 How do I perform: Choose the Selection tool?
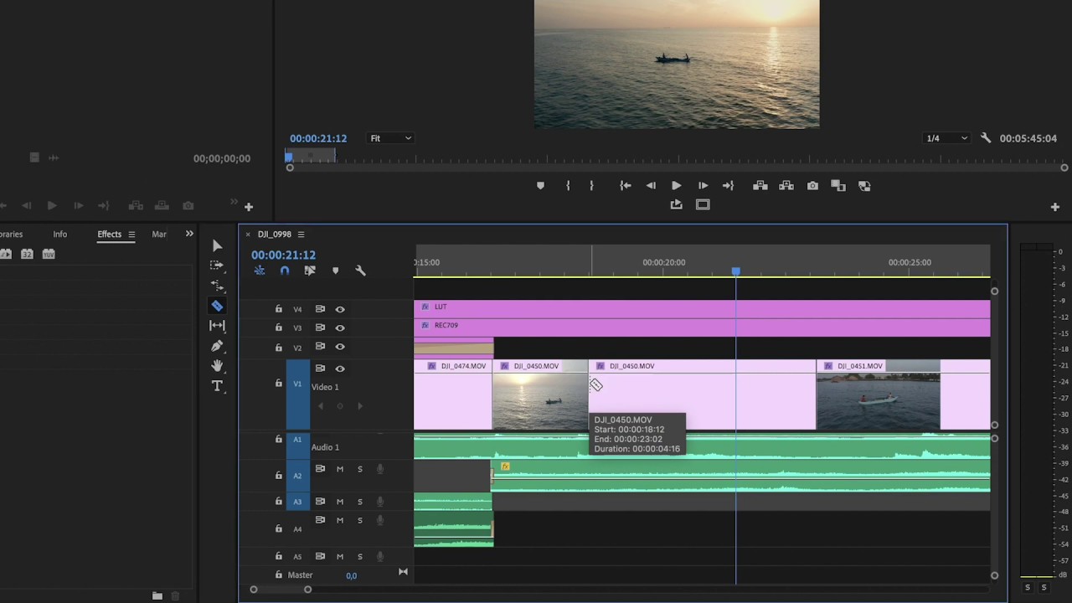point(217,245)
